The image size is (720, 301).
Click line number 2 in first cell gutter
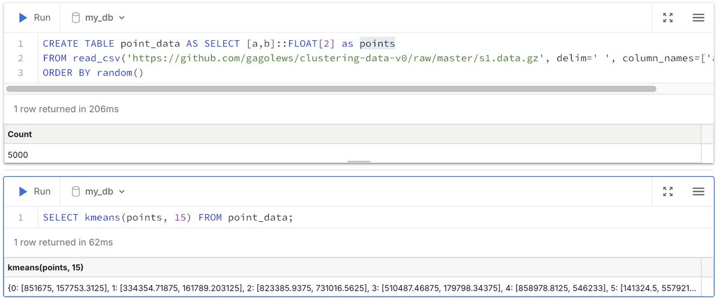(20, 58)
